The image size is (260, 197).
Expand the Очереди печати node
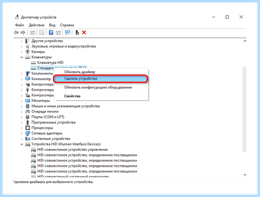(x=22, y=112)
